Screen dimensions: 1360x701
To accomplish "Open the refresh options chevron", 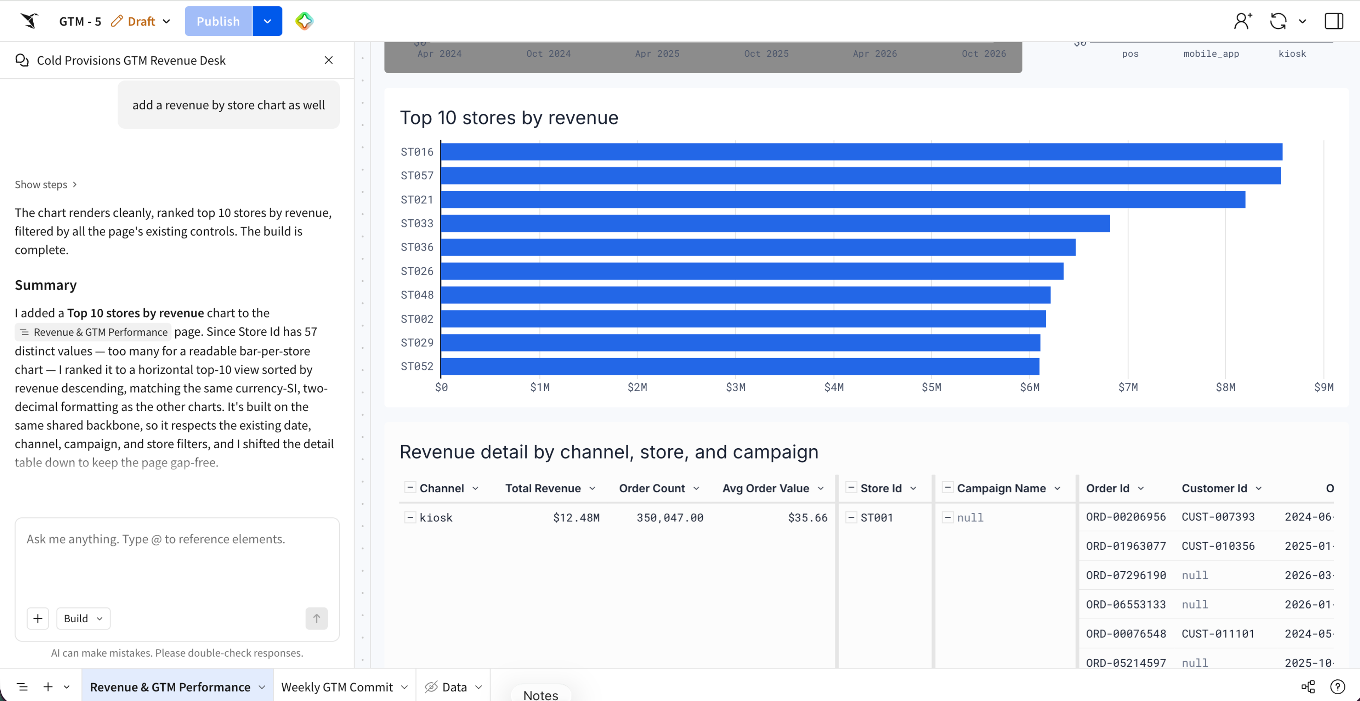I will (x=1303, y=21).
